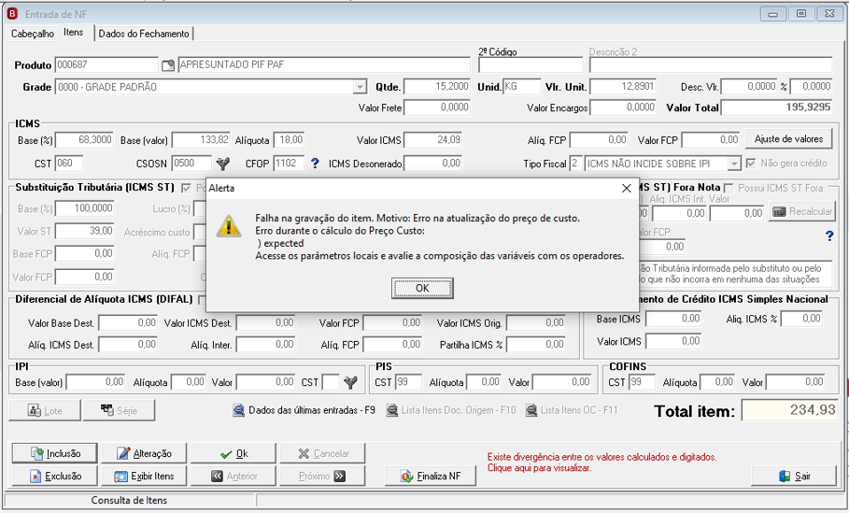This screenshot has height=513, width=849.
Task: Click the CSOSN lookup icon
Action: pyautogui.click(x=222, y=163)
